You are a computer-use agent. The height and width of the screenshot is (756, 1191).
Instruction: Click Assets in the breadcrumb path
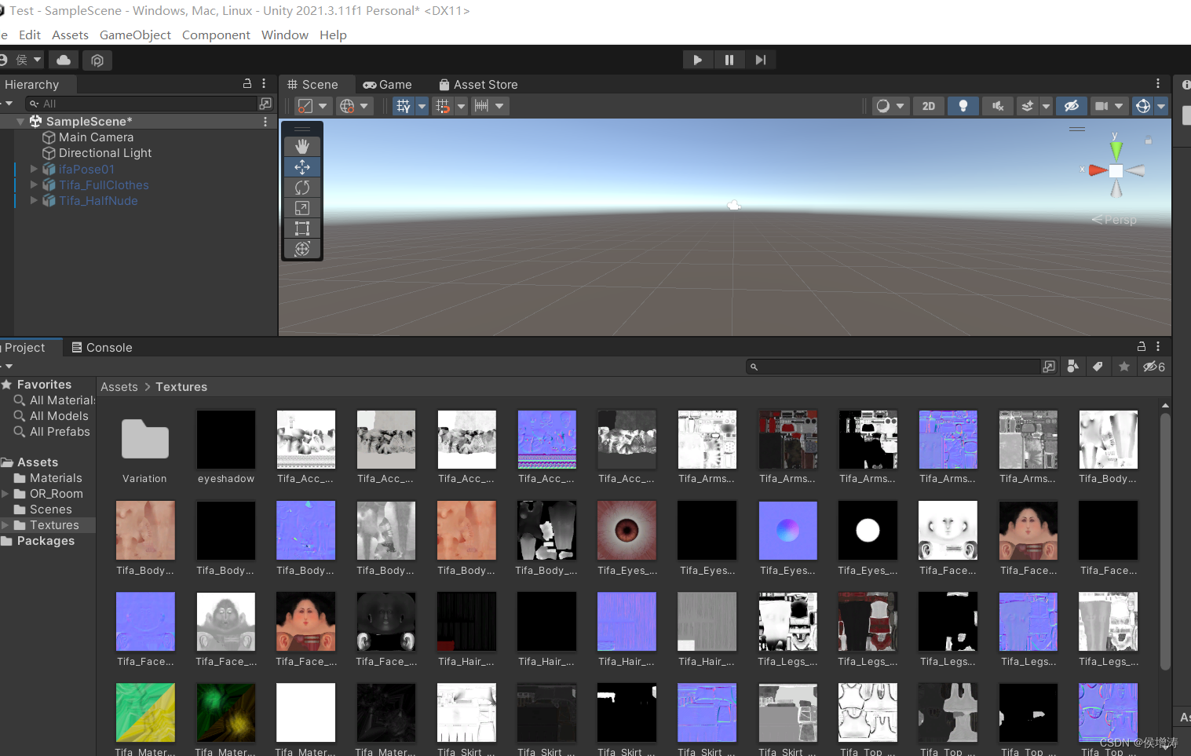coord(119,387)
